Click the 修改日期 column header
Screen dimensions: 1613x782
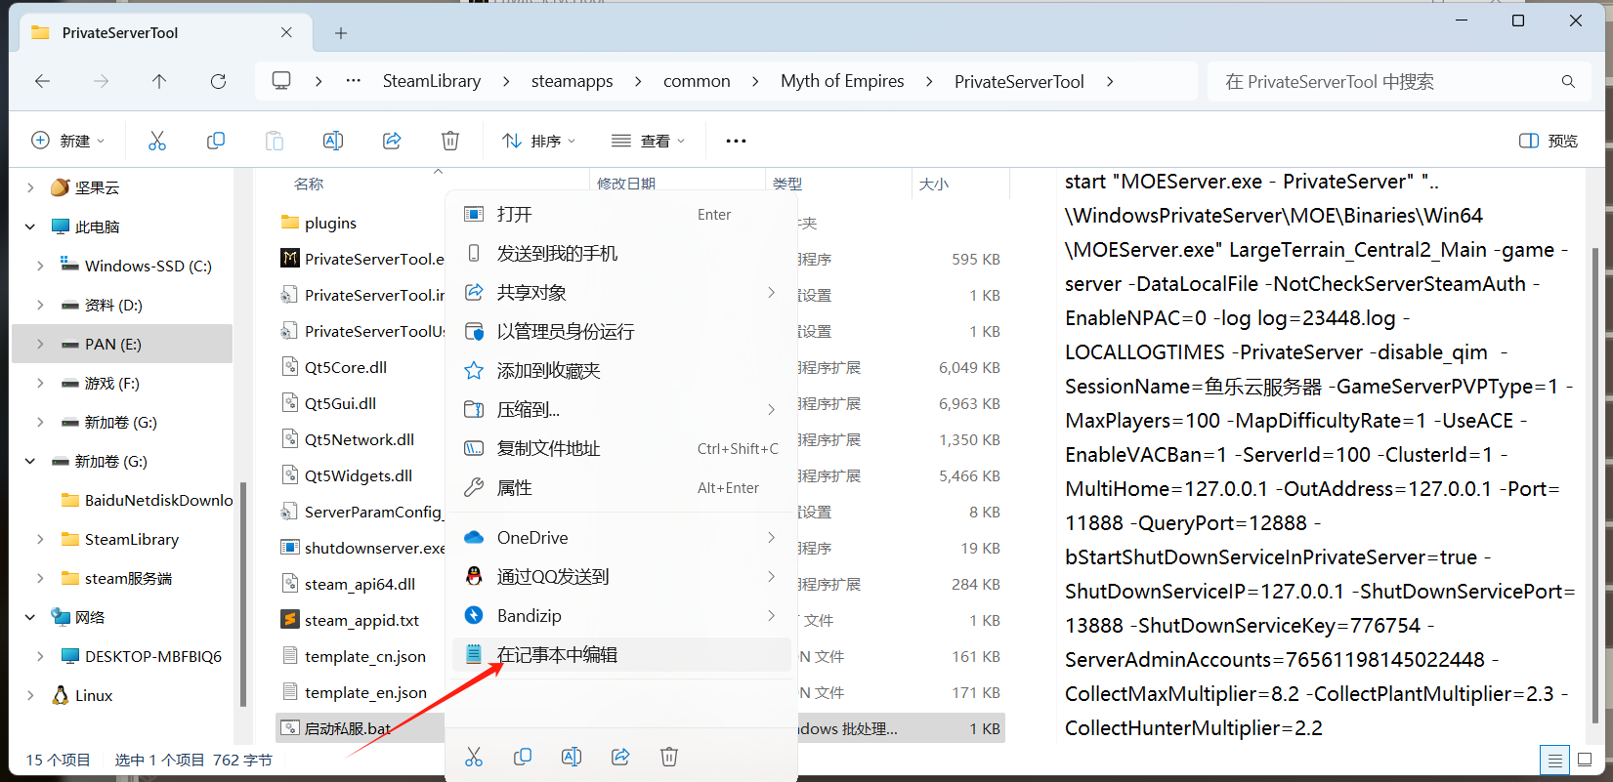pyautogui.click(x=626, y=184)
